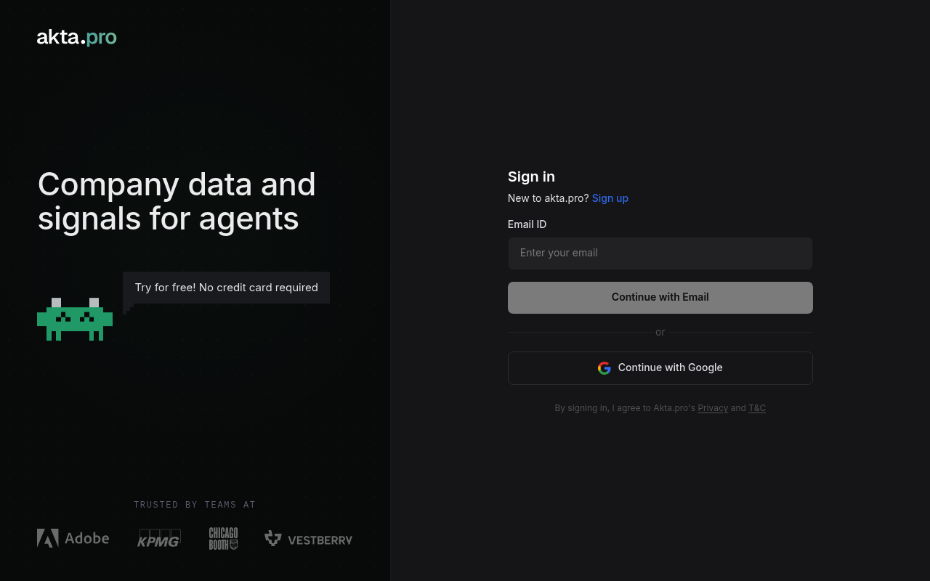Click 'Company data and signals for agents' headline
This screenshot has height=581, width=930.
point(177,201)
